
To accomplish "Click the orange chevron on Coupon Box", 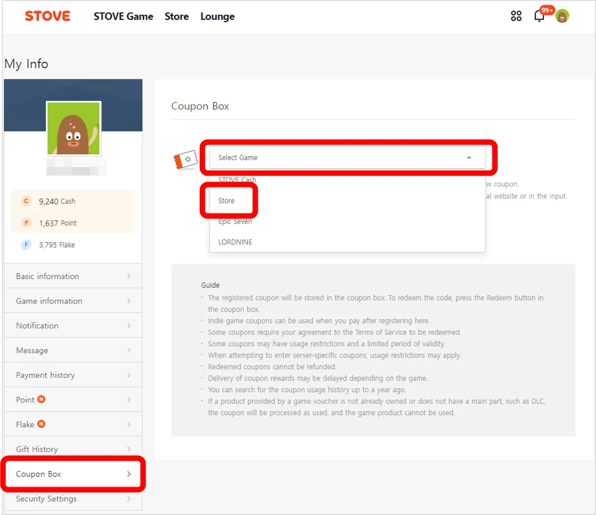I will tap(129, 474).
